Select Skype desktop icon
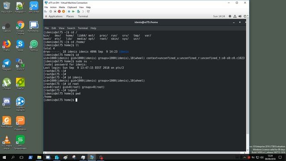 pyautogui.click(x=20, y=45)
